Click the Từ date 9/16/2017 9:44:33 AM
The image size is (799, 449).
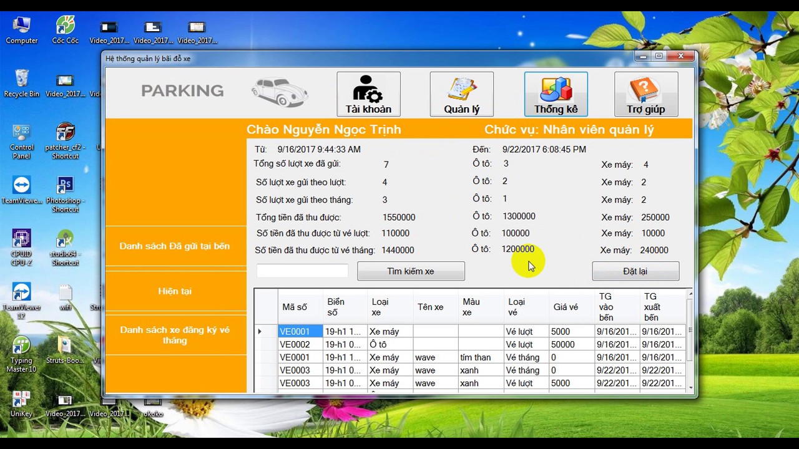(x=319, y=150)
